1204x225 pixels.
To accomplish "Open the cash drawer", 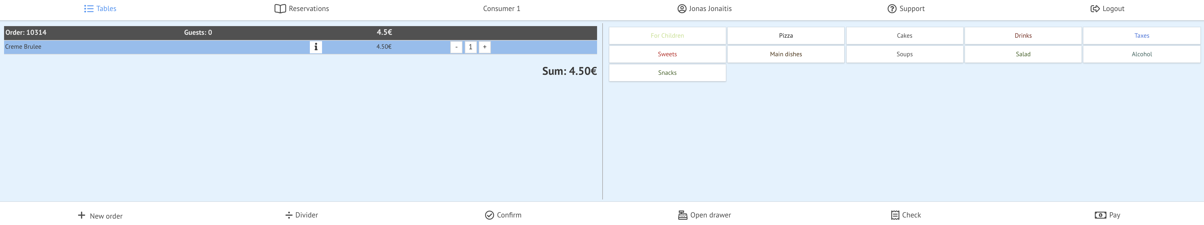I will [704, 215].
